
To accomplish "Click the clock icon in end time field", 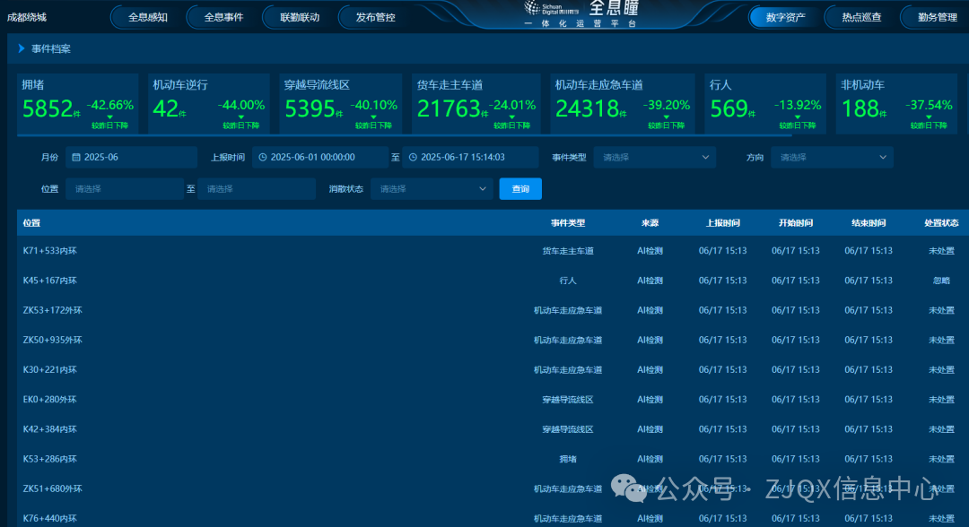I will click(413, 158).
